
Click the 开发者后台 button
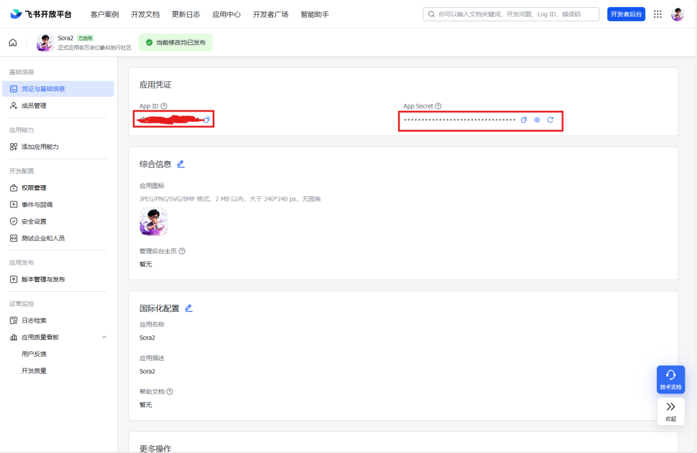click(625, 14)
